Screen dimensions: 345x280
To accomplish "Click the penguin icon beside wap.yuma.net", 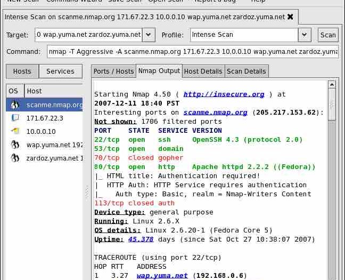I will point(15,145).
